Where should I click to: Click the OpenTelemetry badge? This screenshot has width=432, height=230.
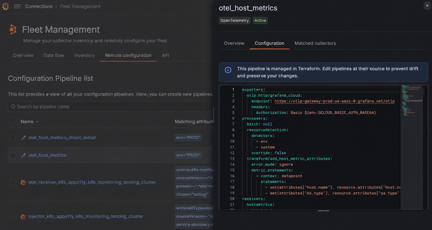[x=235, y=20]
